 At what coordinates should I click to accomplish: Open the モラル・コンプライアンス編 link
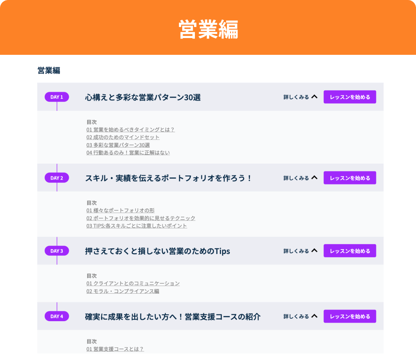(x=122, y=292)
